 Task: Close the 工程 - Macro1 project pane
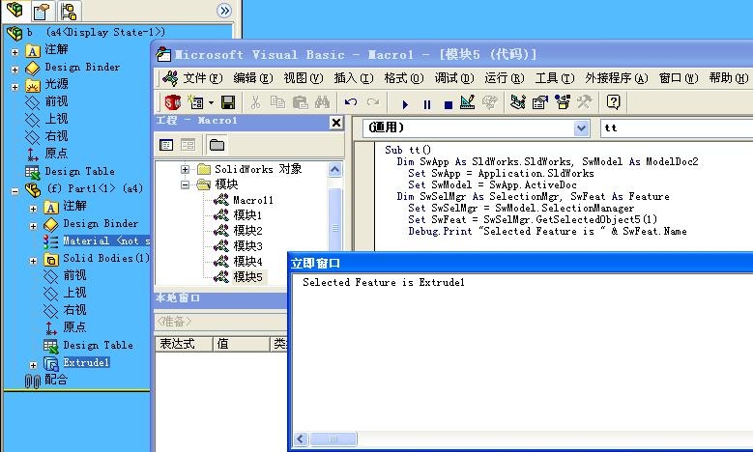coord(336,123)
